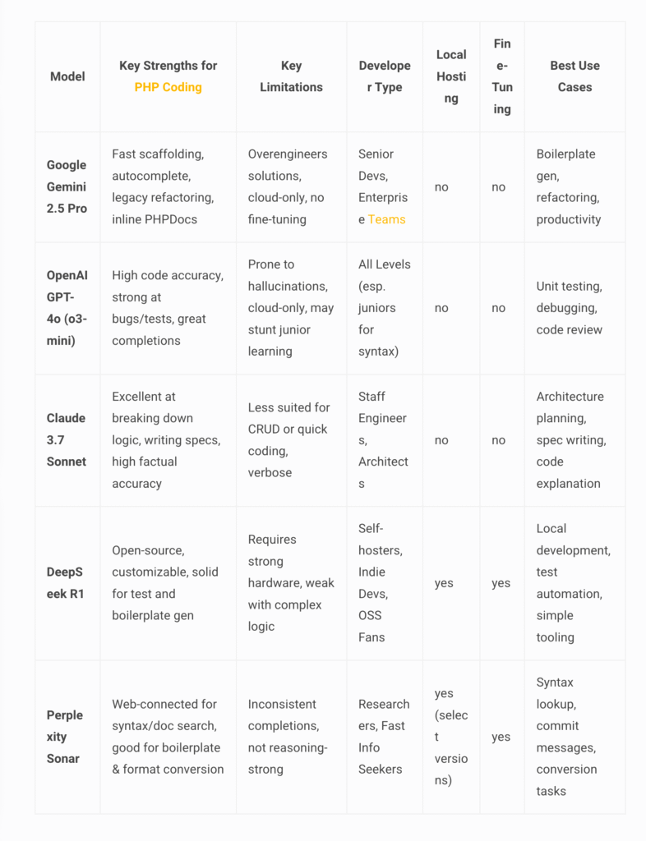The image size is (646, 841).
Task: Click Perplexity's yes (select versions) hosting cell
Action: point(451,737)
